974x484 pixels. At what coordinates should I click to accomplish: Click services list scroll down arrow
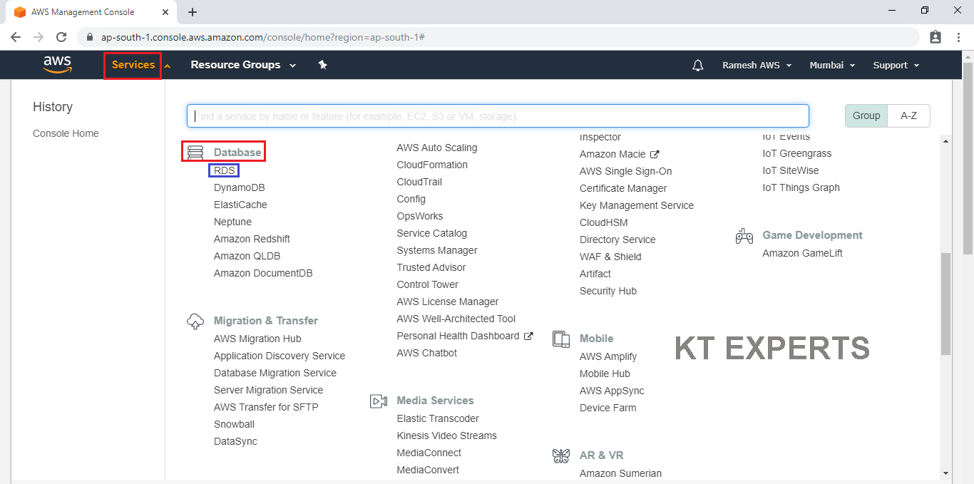945,473
